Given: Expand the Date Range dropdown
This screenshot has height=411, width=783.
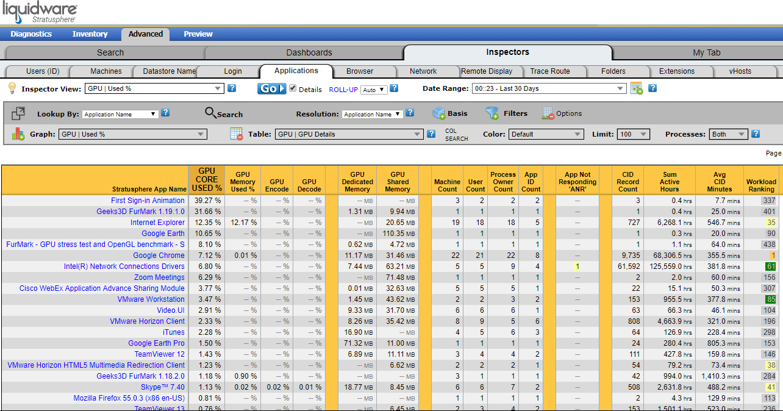Looking at the screenshot, I should pyautogui.click(x=549, y=88).
